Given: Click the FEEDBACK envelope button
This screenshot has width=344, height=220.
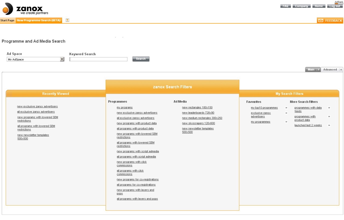Looking at the screenshot, I should [x=330, y=21].
